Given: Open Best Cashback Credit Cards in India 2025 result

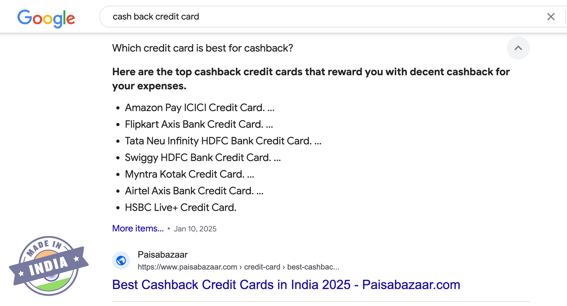Looking at the screenshot, I should (286, 285).
